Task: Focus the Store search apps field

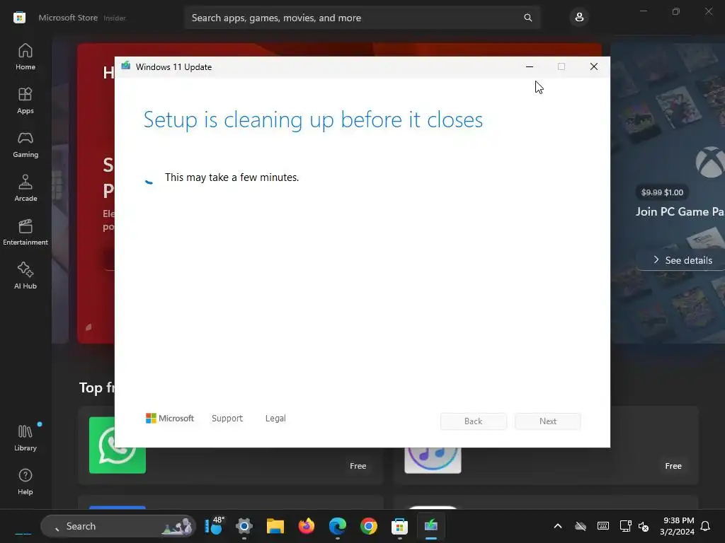Action: [x=362, y=18]
